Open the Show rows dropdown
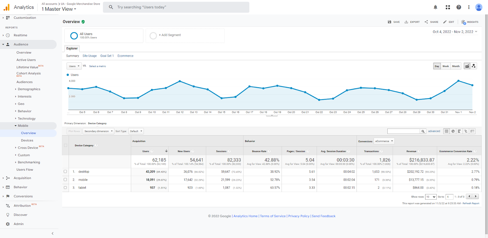488x238 pixels. 431,197
